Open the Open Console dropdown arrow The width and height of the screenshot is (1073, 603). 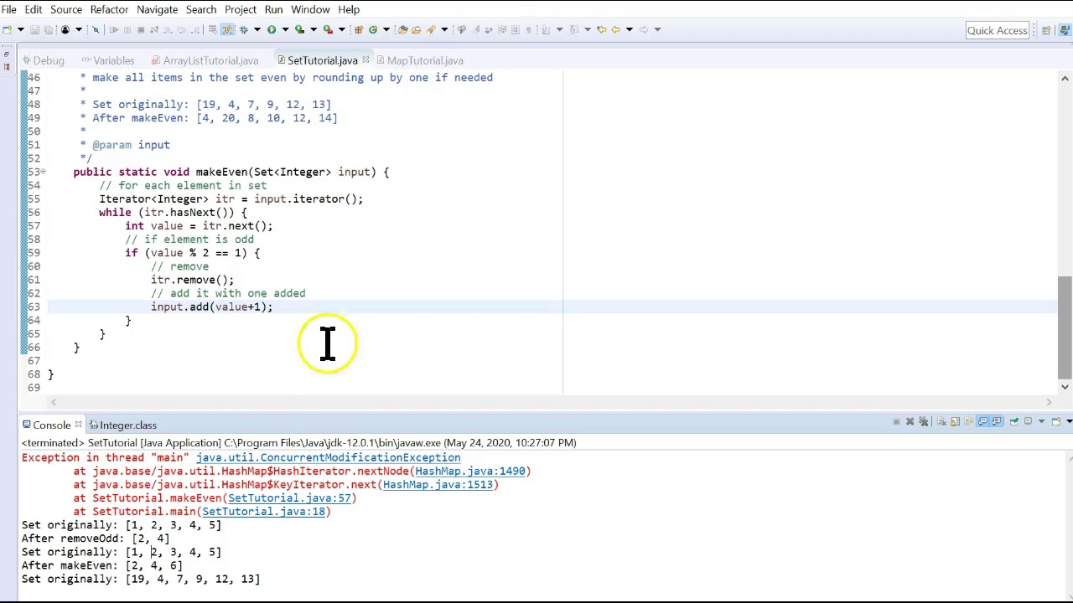tap(1069, 421)
